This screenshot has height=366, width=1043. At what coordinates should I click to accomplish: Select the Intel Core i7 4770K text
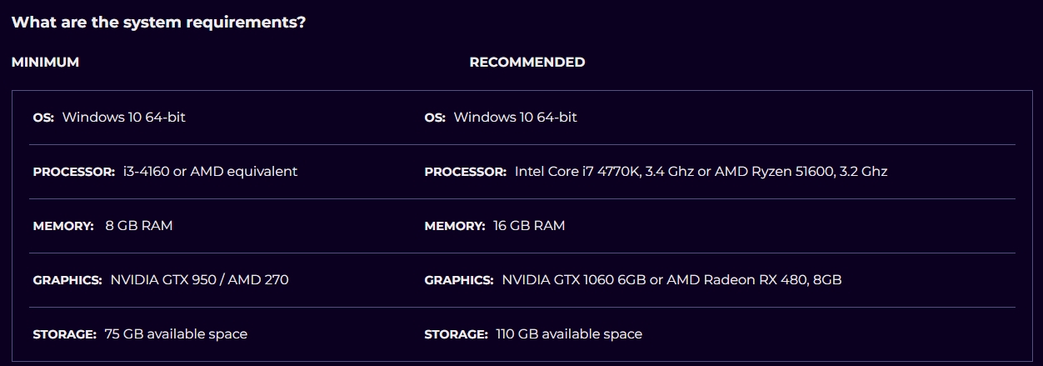point(577,172)
